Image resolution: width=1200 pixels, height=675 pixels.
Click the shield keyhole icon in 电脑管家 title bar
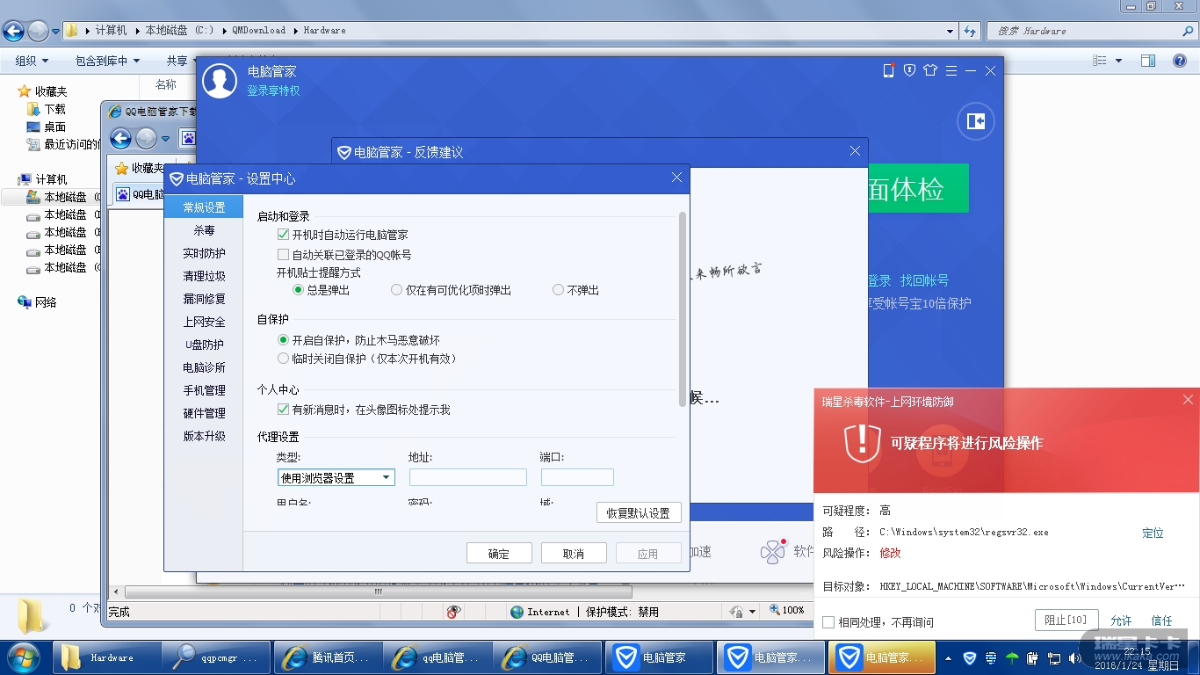pyautogui.click(x=909, y=70)
